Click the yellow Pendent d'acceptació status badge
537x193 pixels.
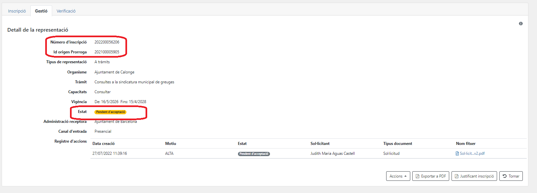pyautogui.click(x=111, y=112)
